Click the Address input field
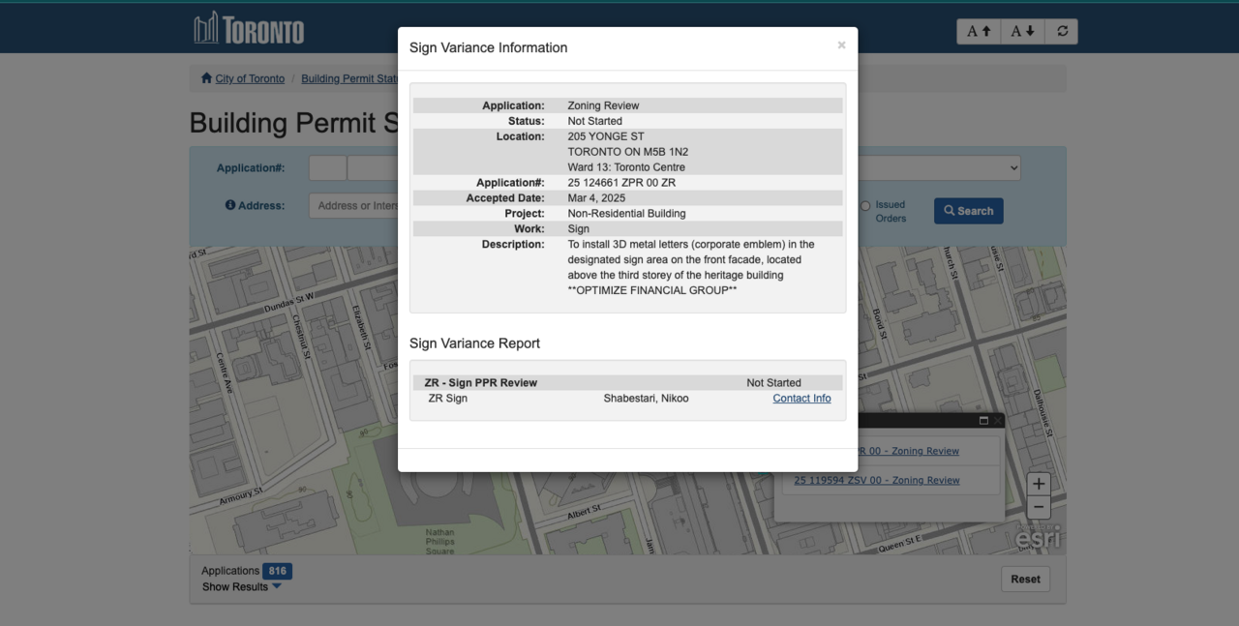 click(x=354, y=205)
